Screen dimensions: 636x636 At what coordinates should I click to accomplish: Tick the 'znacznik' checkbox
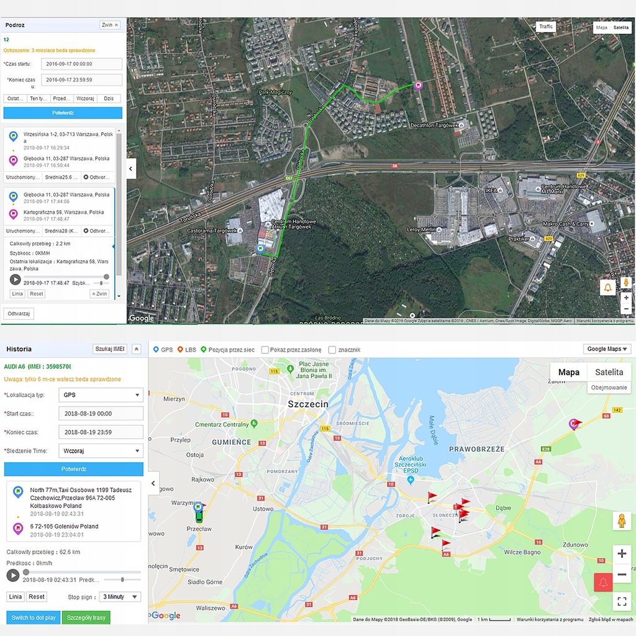(332, 350)
